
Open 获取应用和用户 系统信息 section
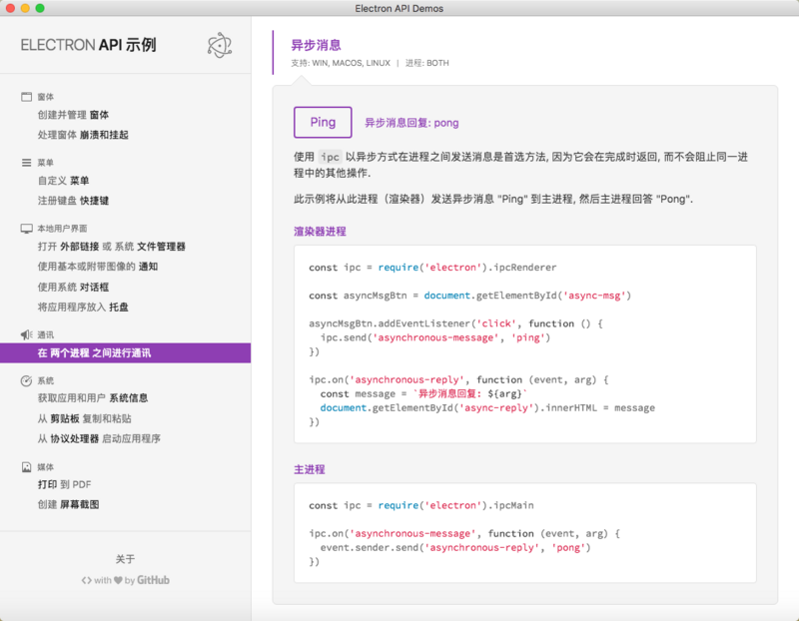coord(93,398)
